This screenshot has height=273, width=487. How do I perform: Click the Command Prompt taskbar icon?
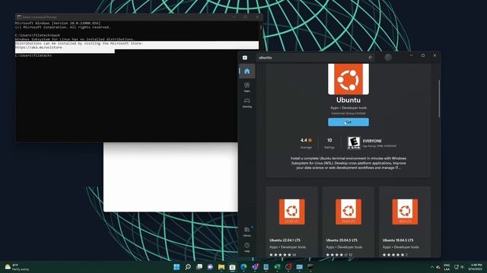pyautogui.click(x=310, y=267)
